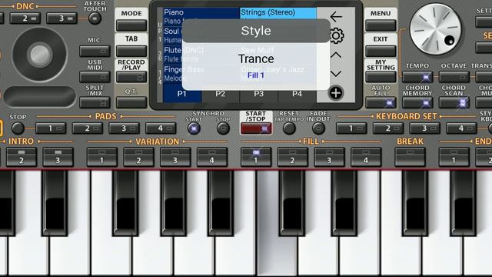Toggle the CHORD SCAN button
The width and height of the screenshot is (492, 277).
[x=454, y=102]
